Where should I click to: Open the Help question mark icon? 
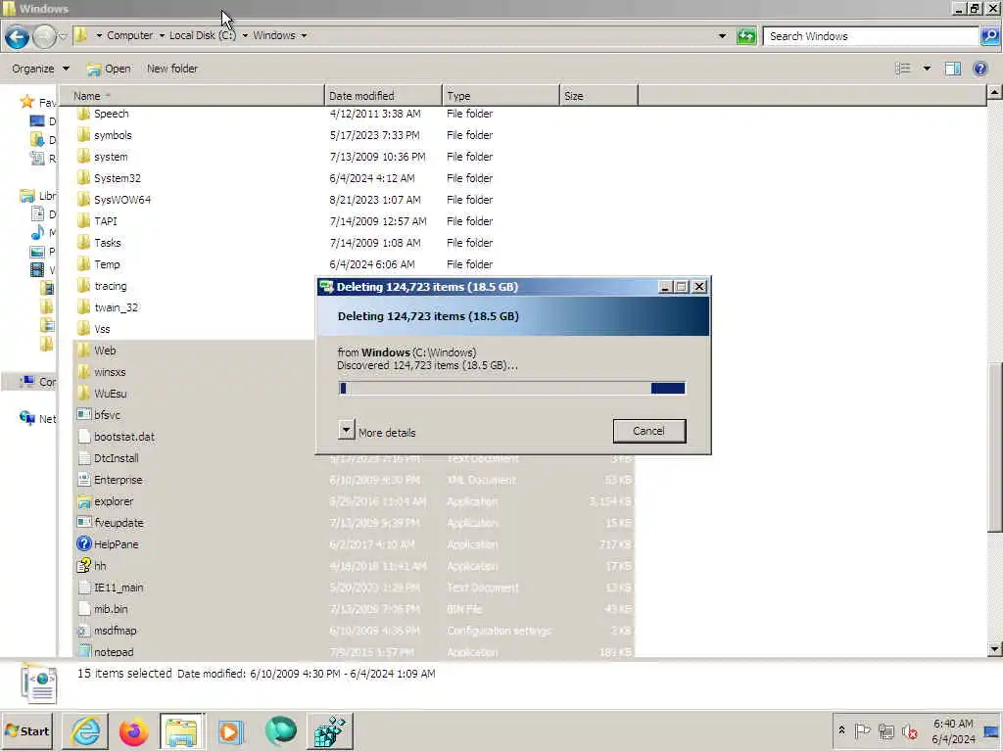click(979, 69)
